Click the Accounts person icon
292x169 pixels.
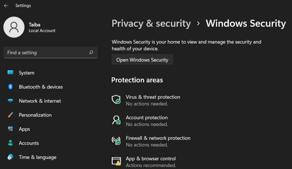tap(11, 143)
